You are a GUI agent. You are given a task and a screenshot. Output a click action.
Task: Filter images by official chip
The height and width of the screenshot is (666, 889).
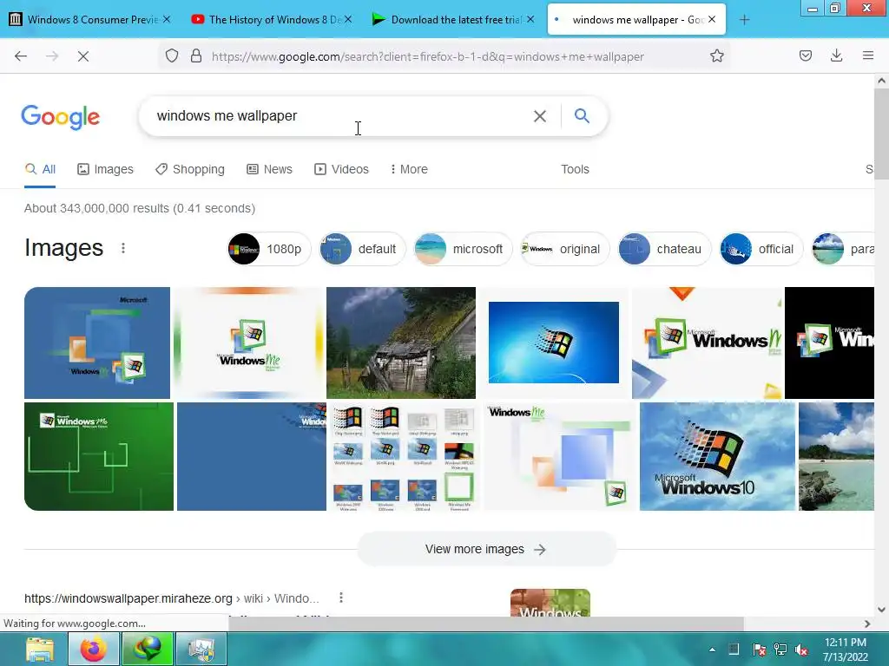(761, 249)
